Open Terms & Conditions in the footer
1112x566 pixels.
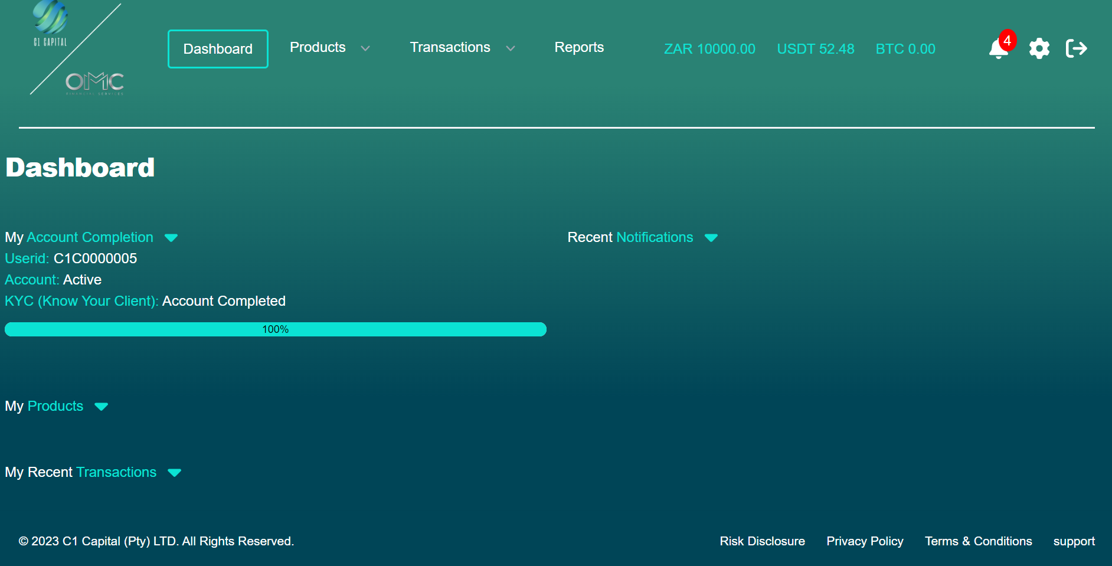(978, 541)
